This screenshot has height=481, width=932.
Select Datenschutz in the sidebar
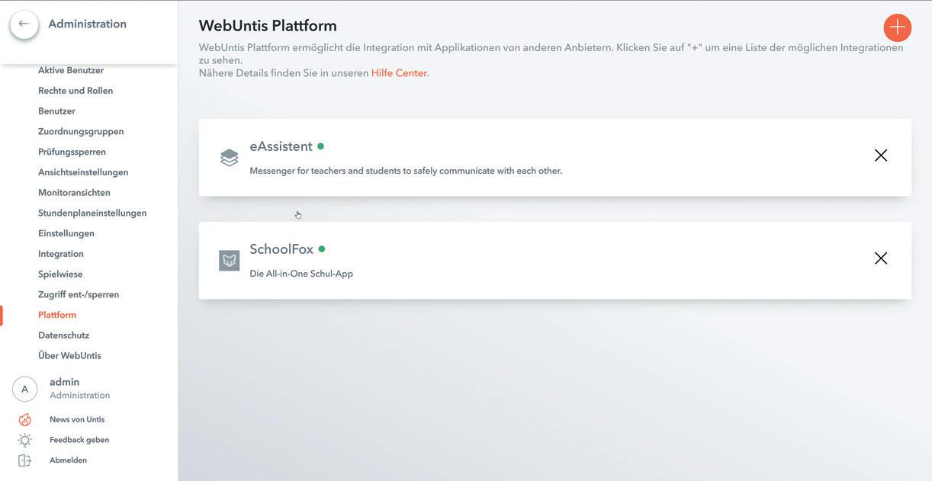tap(63, 335)
